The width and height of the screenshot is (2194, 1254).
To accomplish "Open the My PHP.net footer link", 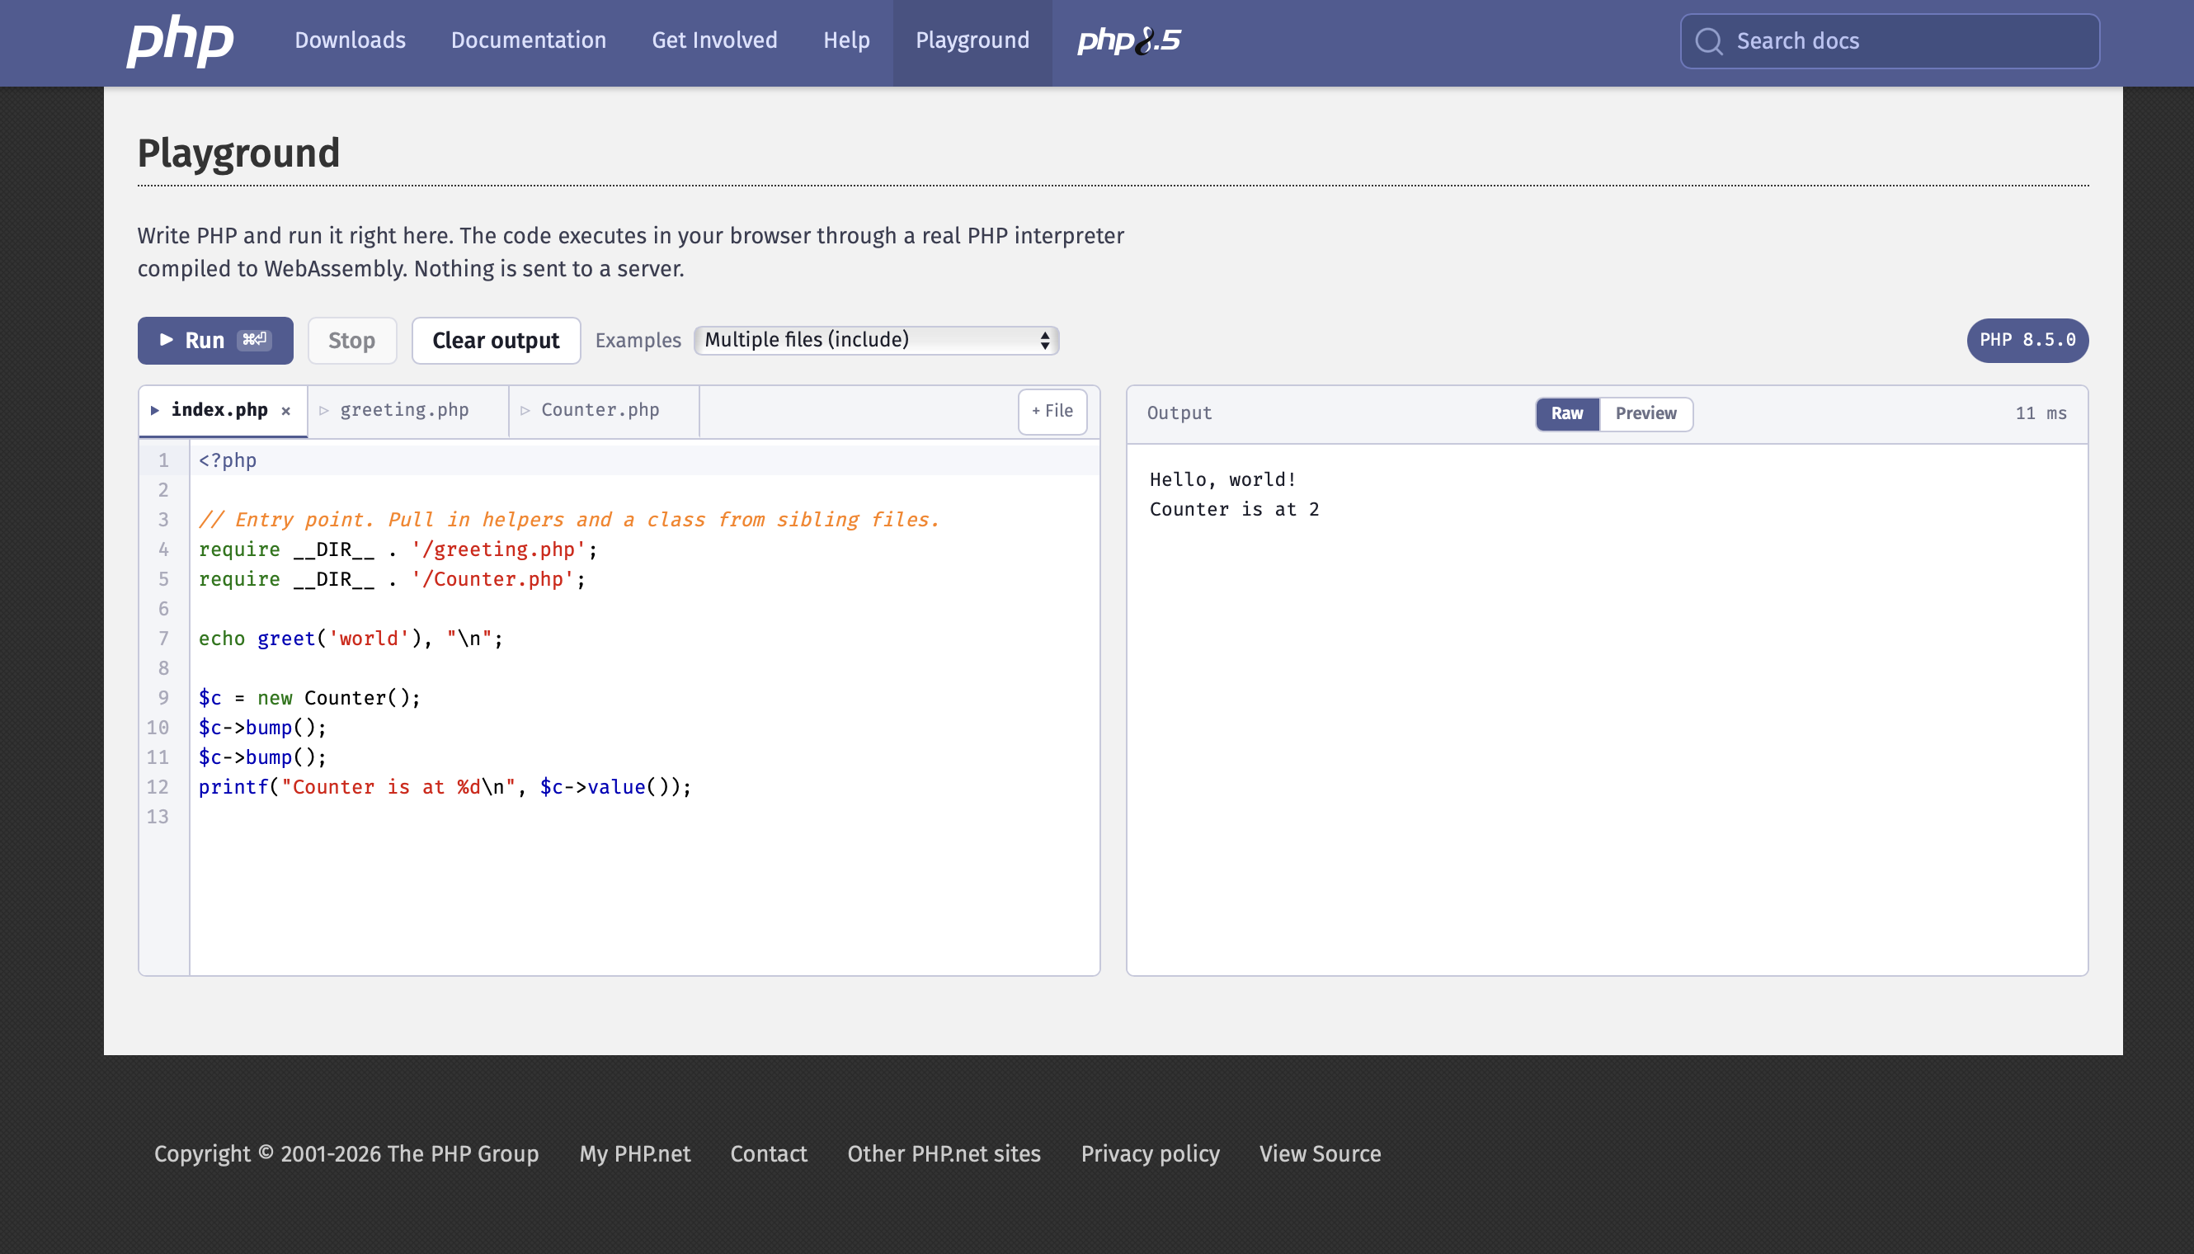I will click(634, 1153).
